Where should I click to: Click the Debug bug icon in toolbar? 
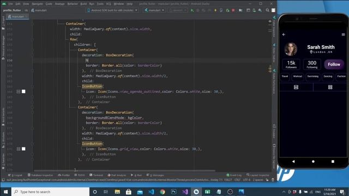[197, 10]
